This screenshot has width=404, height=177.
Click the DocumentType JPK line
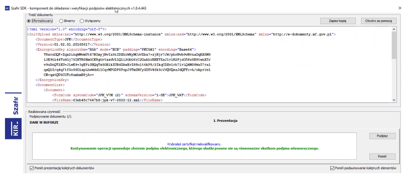coord(69,40)
